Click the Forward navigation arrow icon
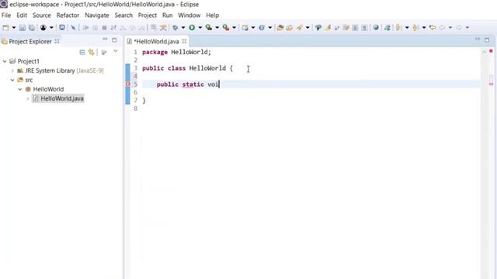Viewport: 497px width, 279px height. [459, 28]
